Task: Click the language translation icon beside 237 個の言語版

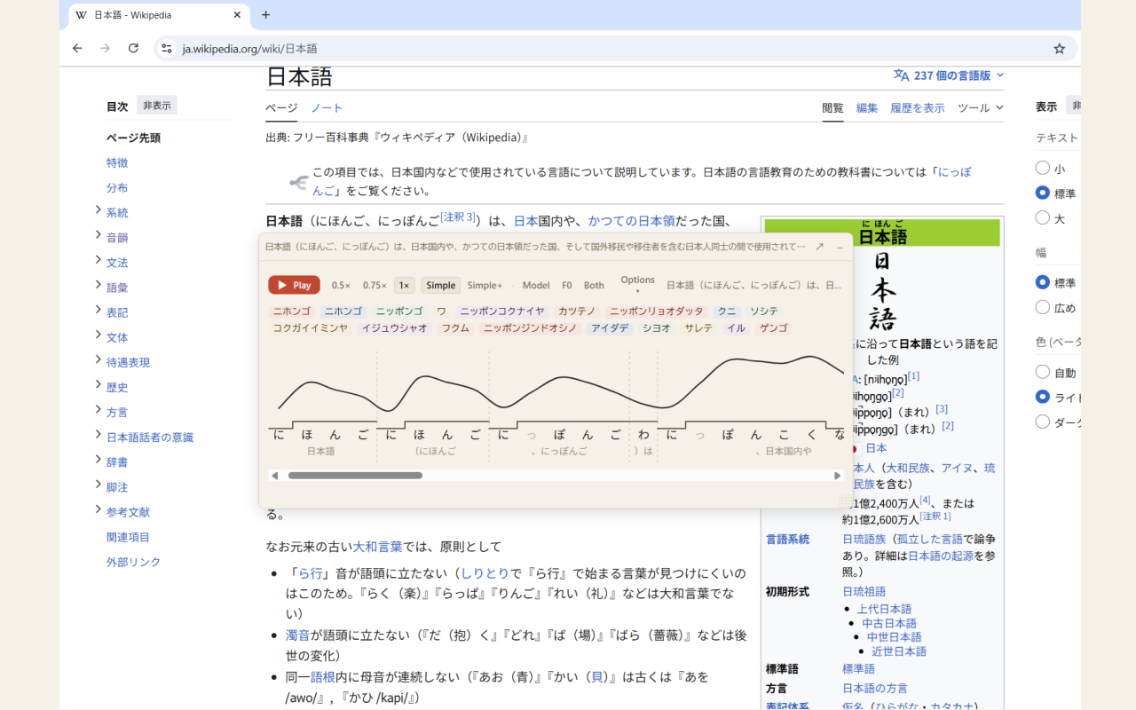Action: pyautogui.click(x=902, y=75)
